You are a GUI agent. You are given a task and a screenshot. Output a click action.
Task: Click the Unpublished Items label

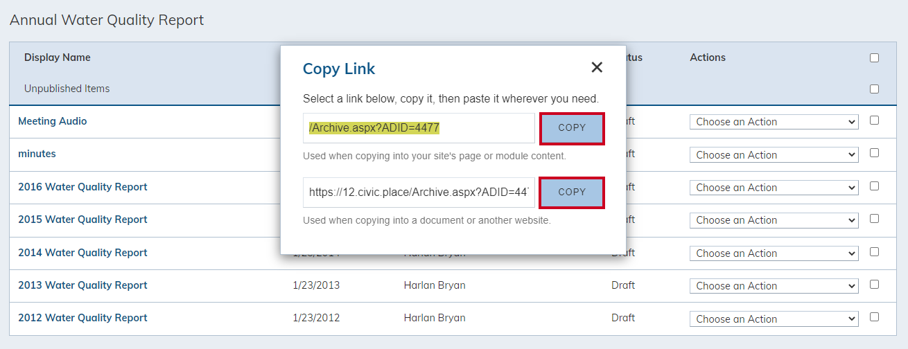[x=67, y=89]
